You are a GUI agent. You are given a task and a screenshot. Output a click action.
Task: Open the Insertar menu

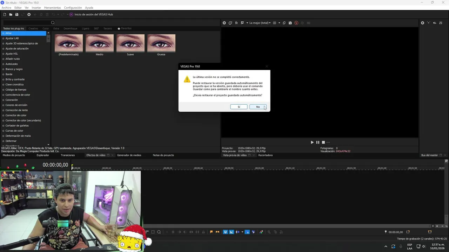point(36,8)
